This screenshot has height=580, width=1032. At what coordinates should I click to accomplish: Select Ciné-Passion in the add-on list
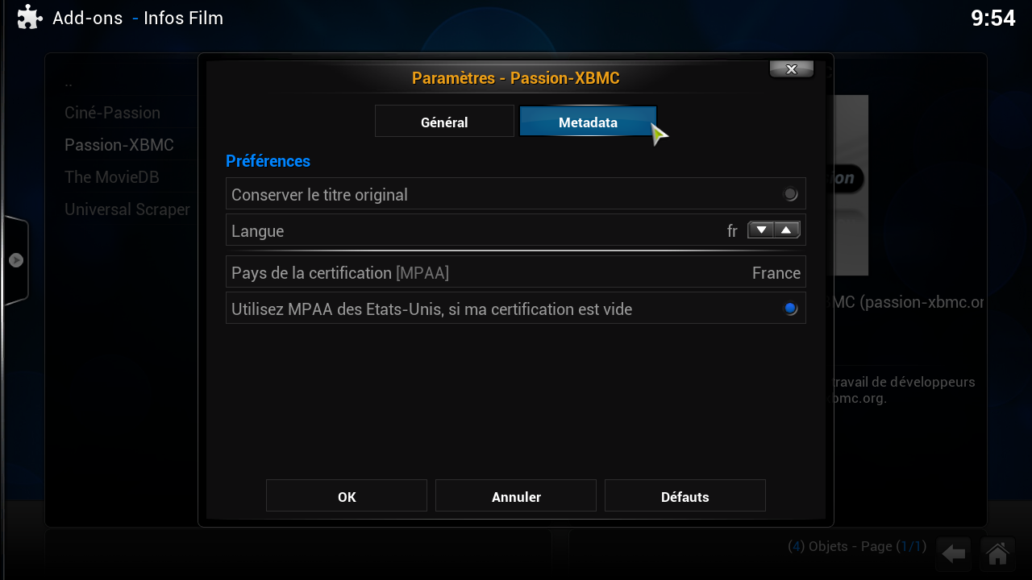click(x=113, y=113)
